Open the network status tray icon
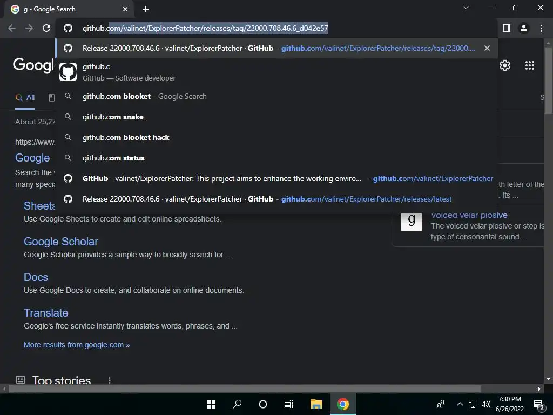The width and height of the screenshot is (553, 415). pyautogui.click(x=473, y=404)
